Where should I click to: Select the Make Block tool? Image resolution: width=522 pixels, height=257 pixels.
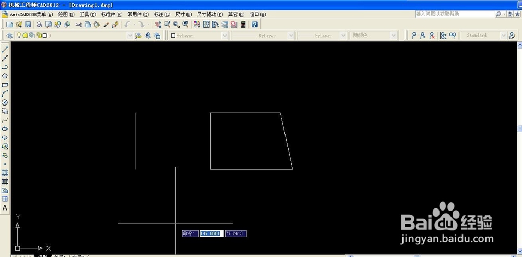[x=5, y=155]
